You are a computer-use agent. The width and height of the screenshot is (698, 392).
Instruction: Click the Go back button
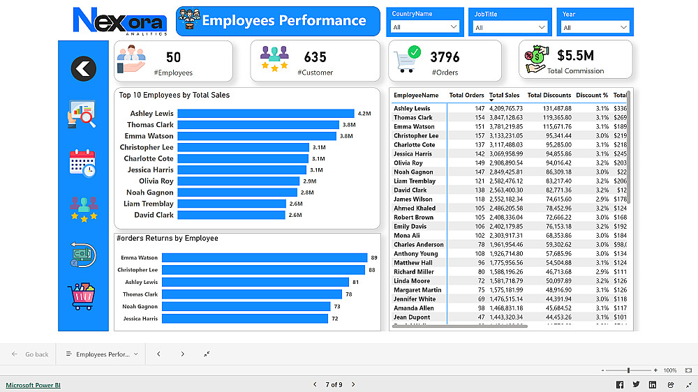30,354
